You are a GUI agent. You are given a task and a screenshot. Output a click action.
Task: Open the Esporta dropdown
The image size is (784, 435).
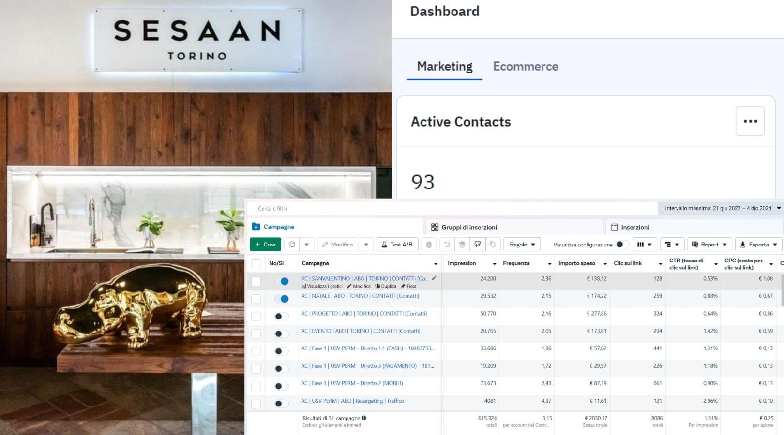tap(758, 245)
